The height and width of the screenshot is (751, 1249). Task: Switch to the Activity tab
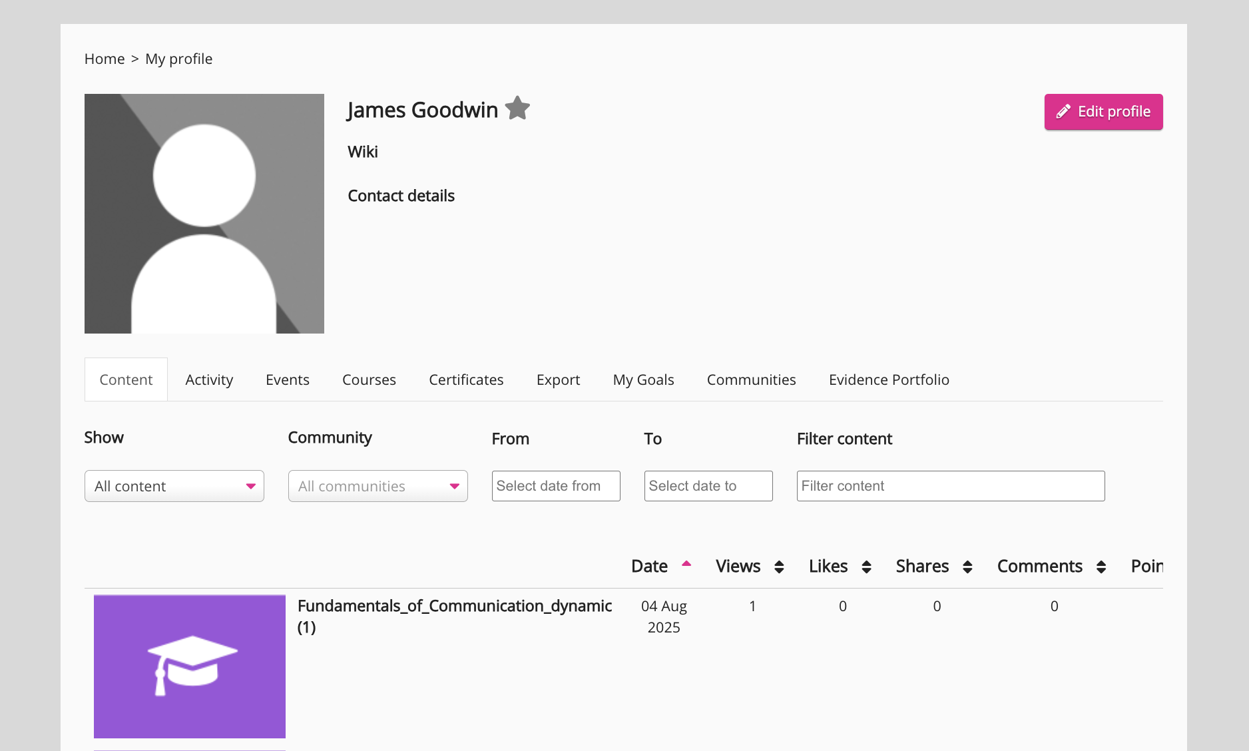[209, 379]
